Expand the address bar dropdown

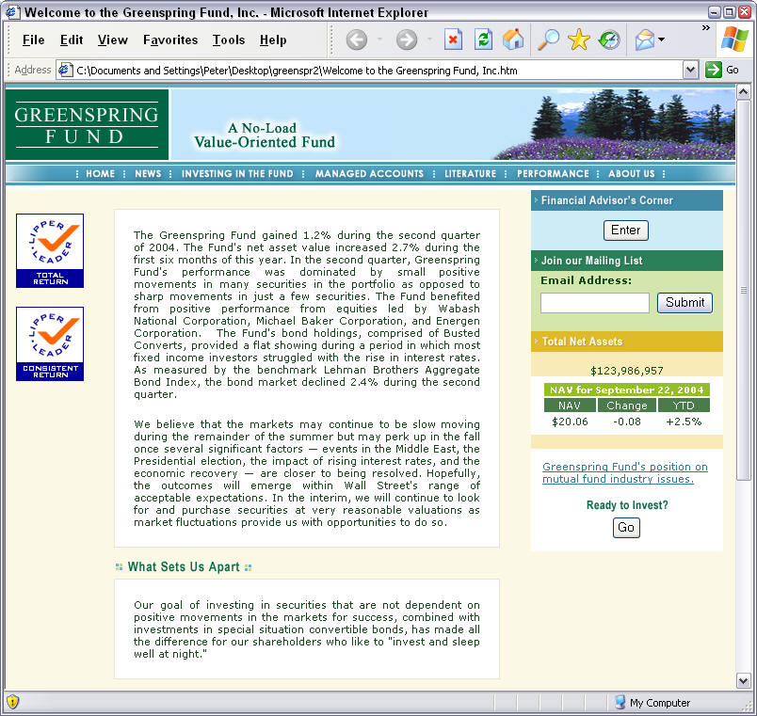click(x=691, y=70)
